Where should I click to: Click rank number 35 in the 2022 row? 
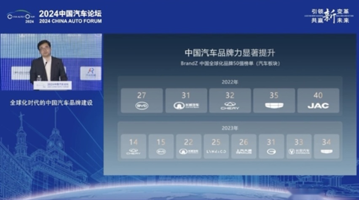(274, 95)
